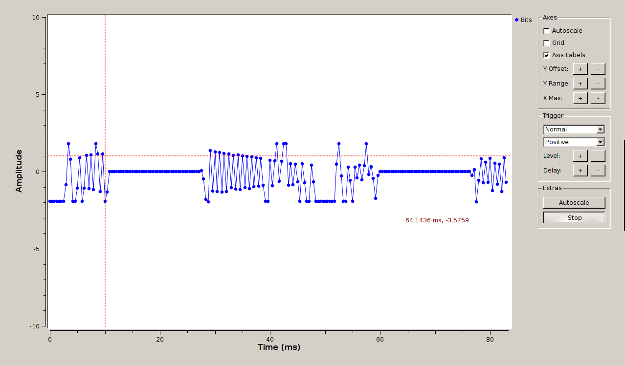Screen dimensions: 625x366
Task: Increase X Max with plus button
Action: tap(580, 98)
